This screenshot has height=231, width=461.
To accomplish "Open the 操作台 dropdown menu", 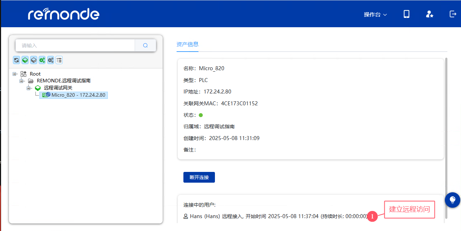I will pos(375,15).
